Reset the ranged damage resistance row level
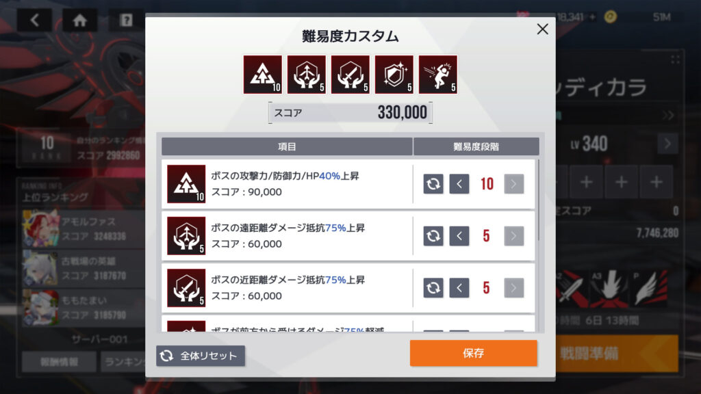This screenshot has width=701, height=394. pyautogui.click(x=433, y=236)
